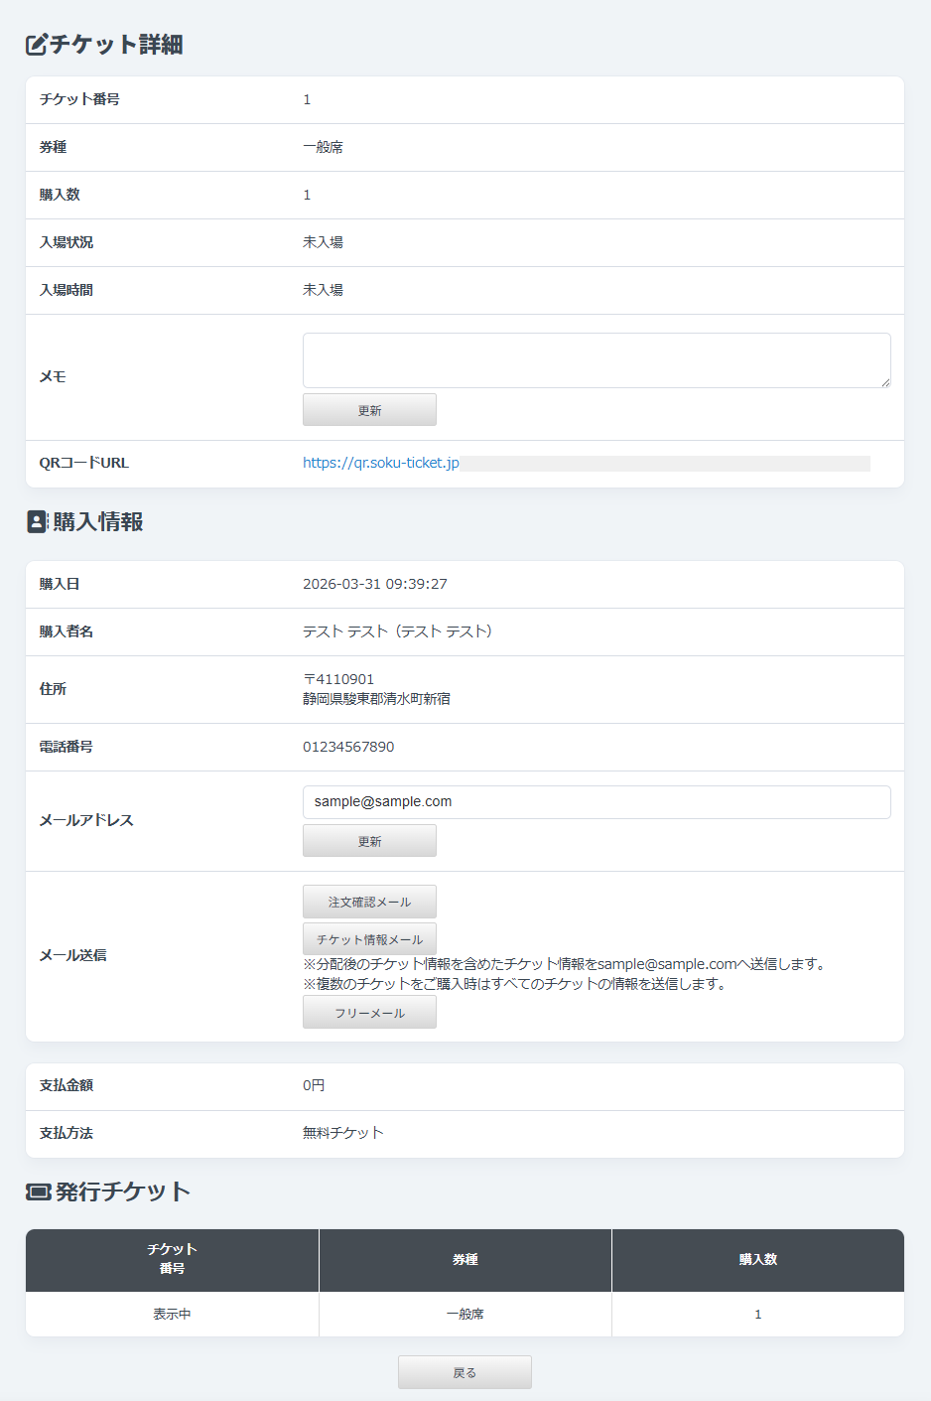The image size is (931, 1401).
Task: Click the 更新 button under the memo field
Action: coord(369,410)
